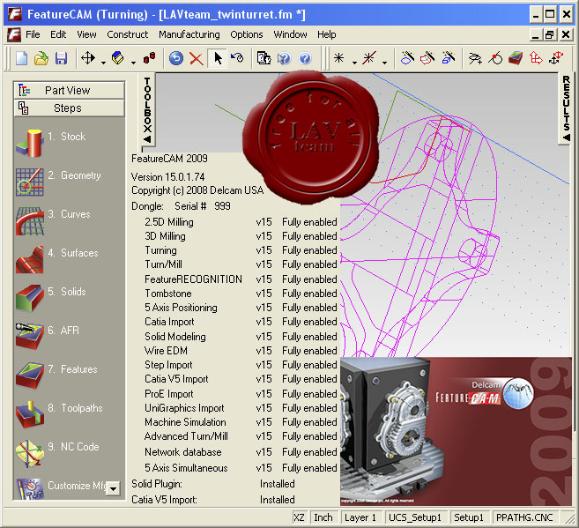Open the Window menu

click(290, 34)
